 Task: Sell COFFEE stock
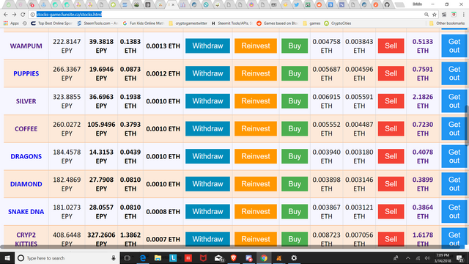pyautogui.click(x=391, y=129)
